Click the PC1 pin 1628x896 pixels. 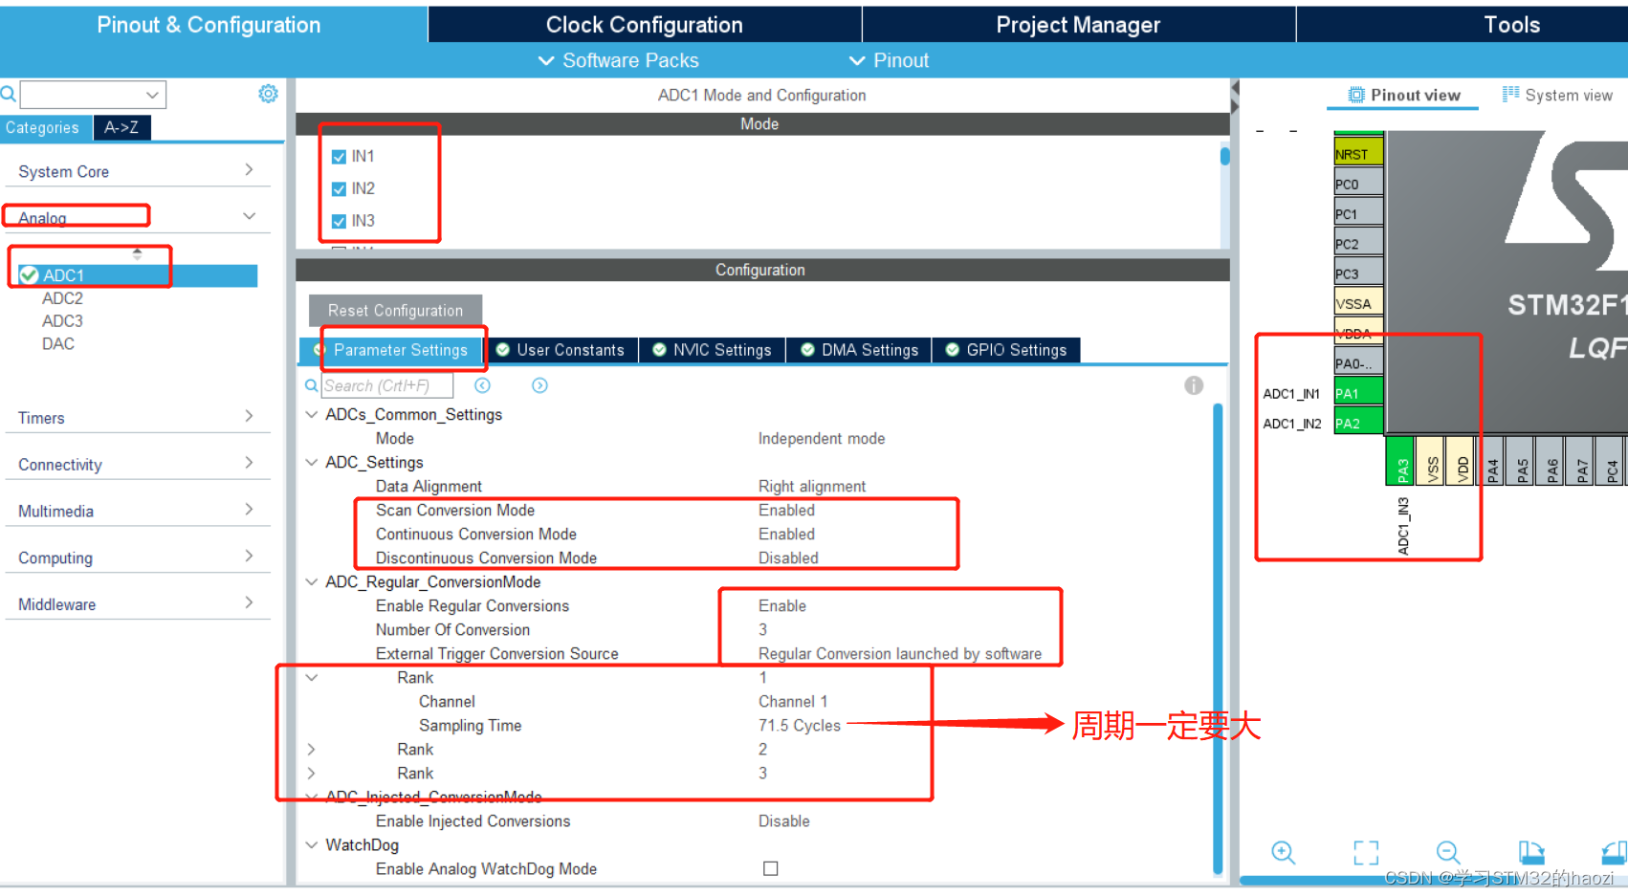[x=1358, y=213]
